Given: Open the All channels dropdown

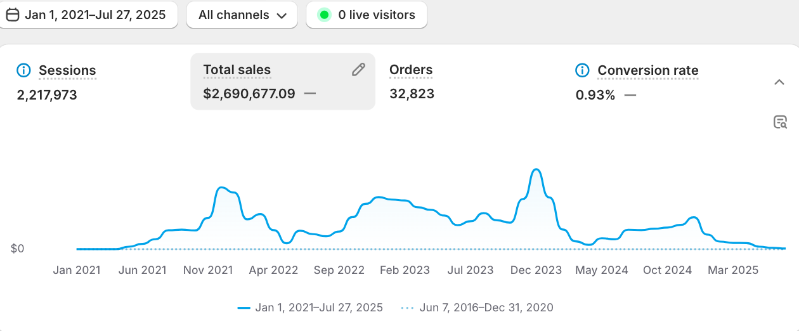Looking at the screenshot, I should (x=242, y=15).
